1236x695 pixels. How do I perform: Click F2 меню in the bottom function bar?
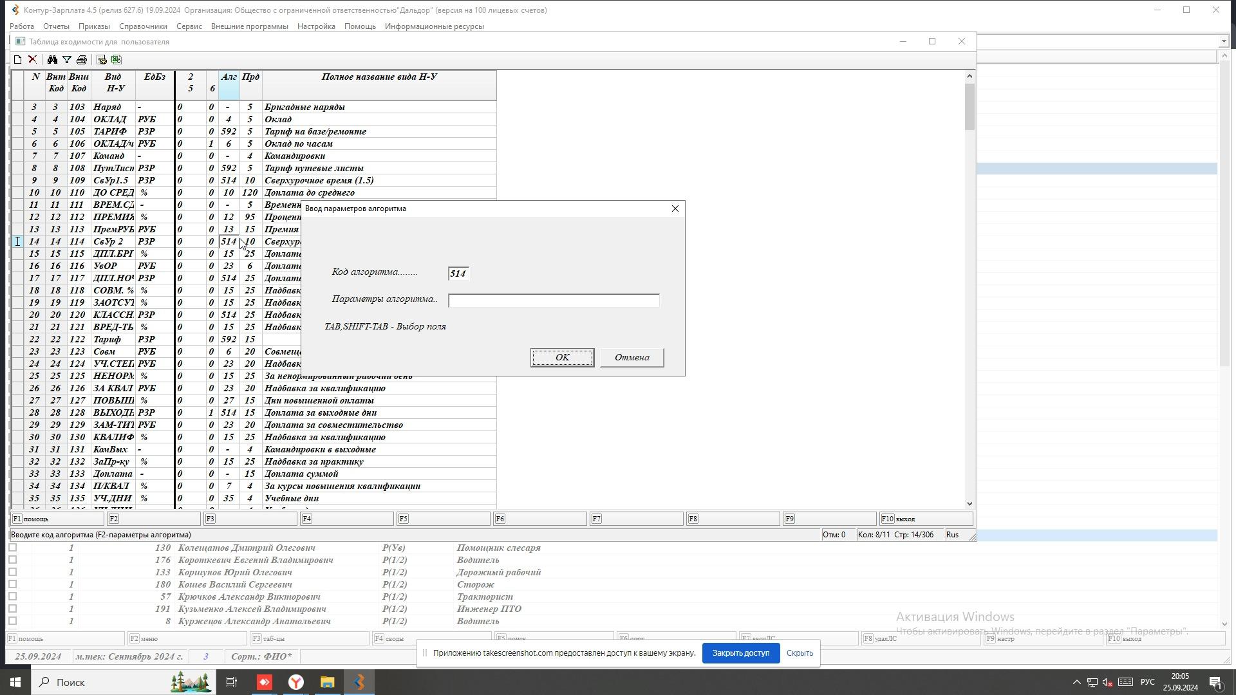(x=187, y=638)
